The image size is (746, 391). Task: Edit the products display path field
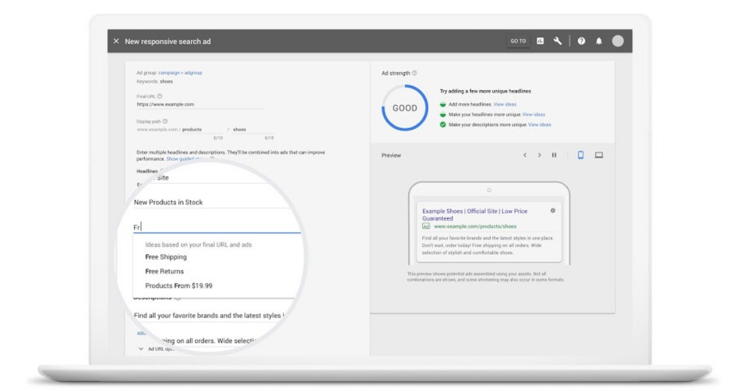203,129
